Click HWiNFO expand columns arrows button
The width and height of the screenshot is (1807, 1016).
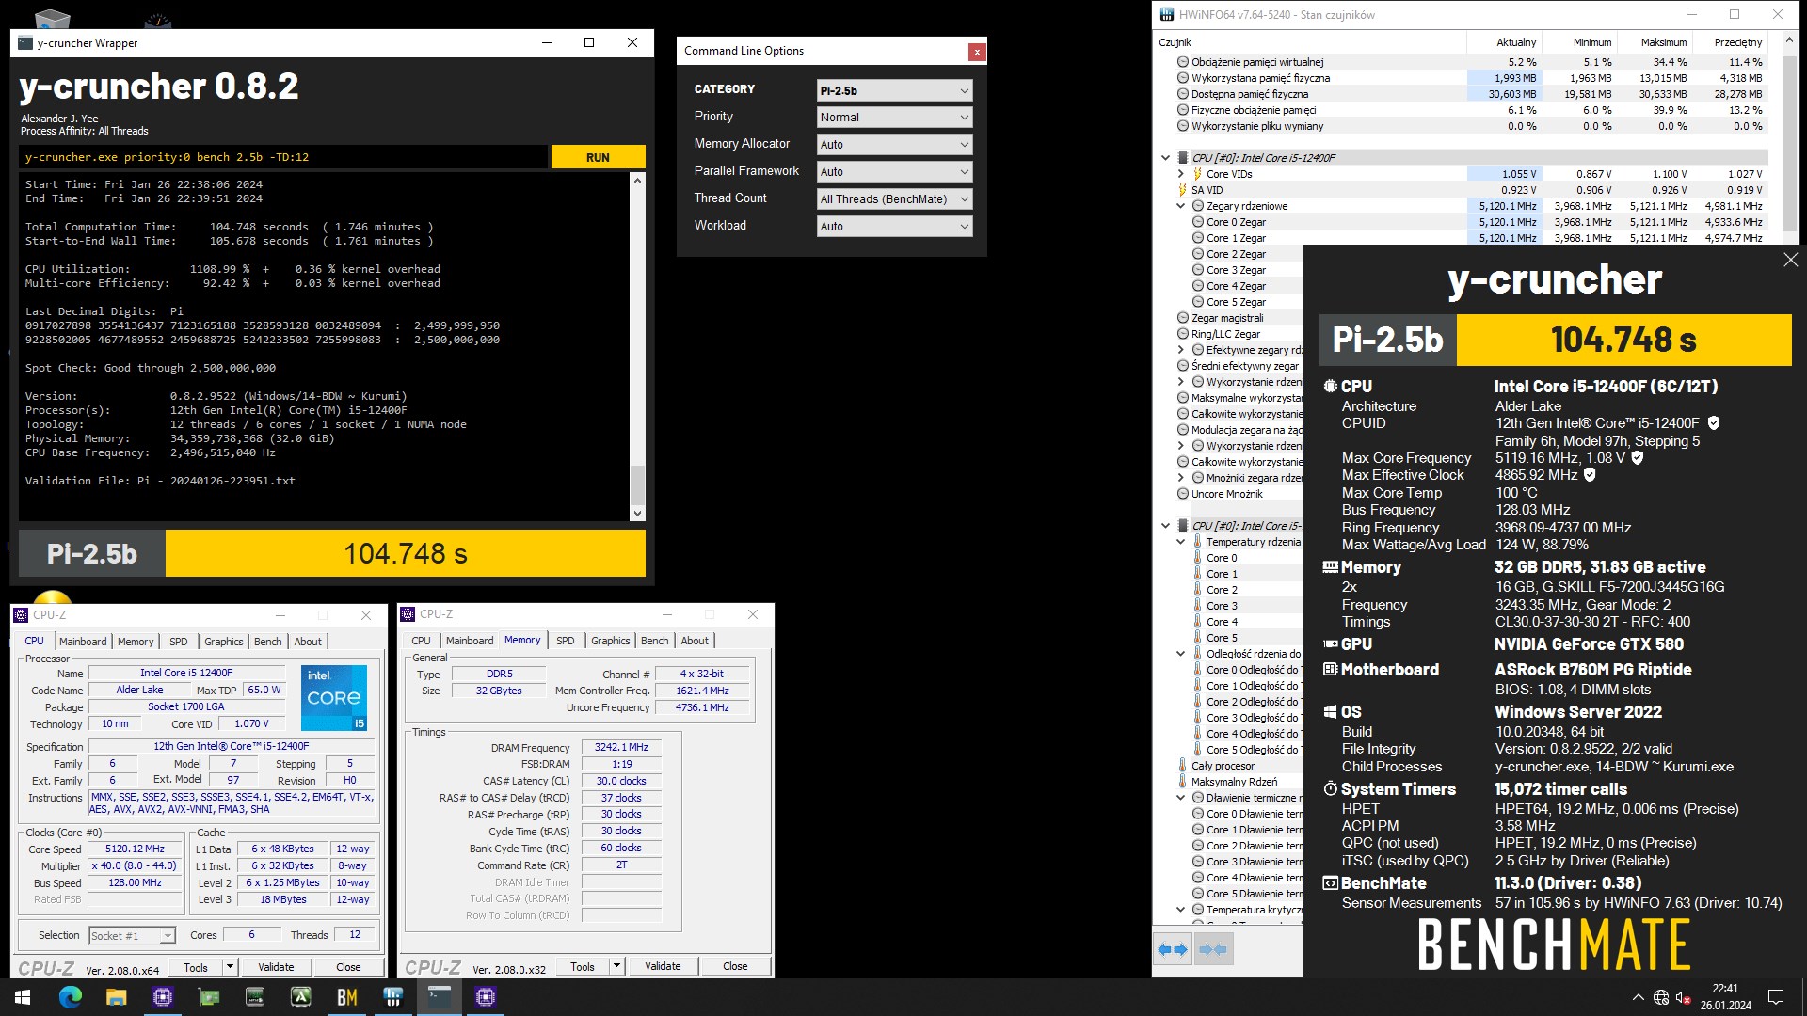(x=1173, y=950)
